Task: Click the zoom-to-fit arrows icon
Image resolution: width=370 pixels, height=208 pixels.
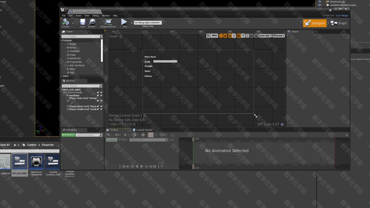Action: (247, 36)
